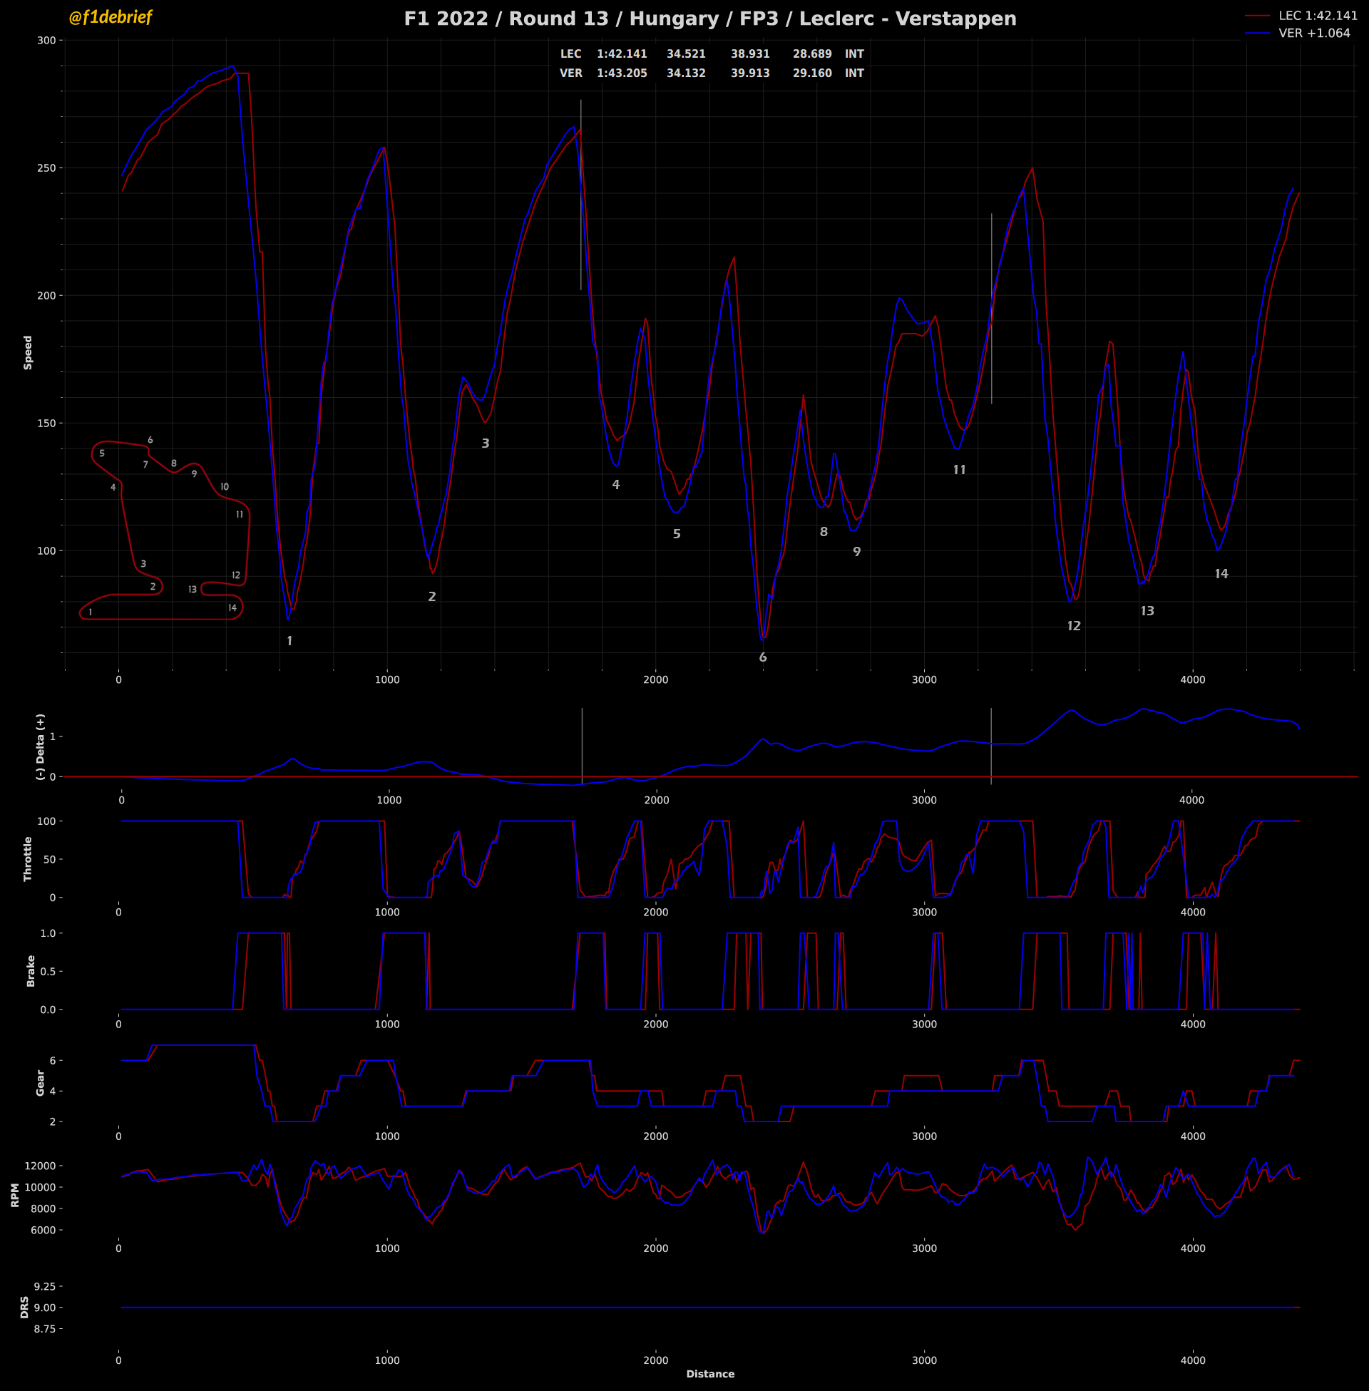Click the Throttle axis label
This screenshot has width=1369, height=1391.
click(x=28, y=858)
